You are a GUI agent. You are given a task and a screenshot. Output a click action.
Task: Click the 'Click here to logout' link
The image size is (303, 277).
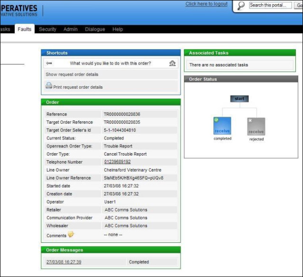[206, 4]
